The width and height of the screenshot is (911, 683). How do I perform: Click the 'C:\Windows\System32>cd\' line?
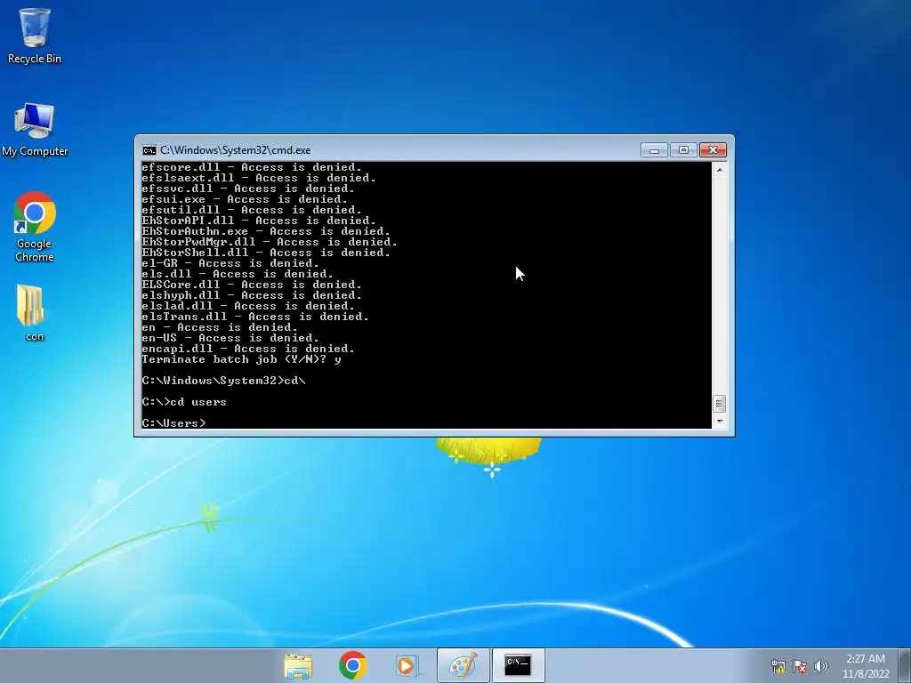pos(223,381)
